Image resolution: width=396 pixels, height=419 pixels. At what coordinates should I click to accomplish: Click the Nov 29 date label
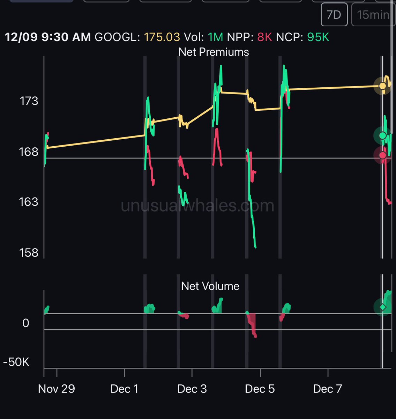click(57, 389)
